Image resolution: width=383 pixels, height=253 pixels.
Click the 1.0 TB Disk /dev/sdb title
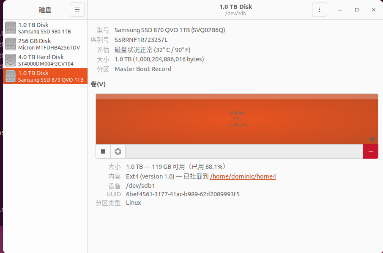[x=236, y=10]
